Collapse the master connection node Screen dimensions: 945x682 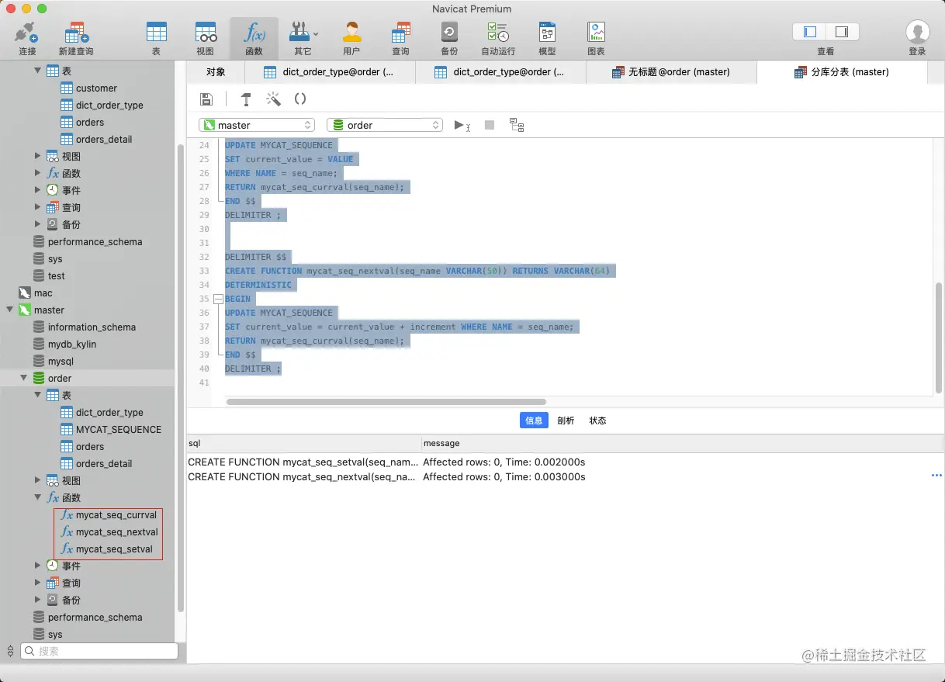(x=9, y=310)
